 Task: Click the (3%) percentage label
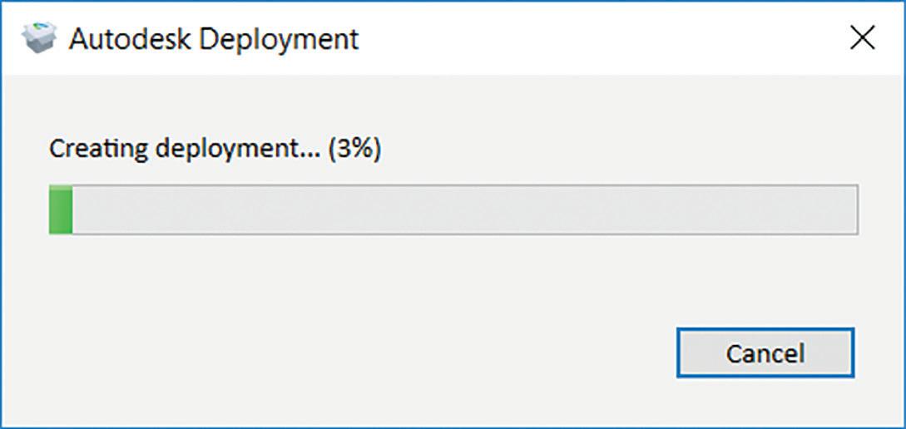(x=354, y=150)
